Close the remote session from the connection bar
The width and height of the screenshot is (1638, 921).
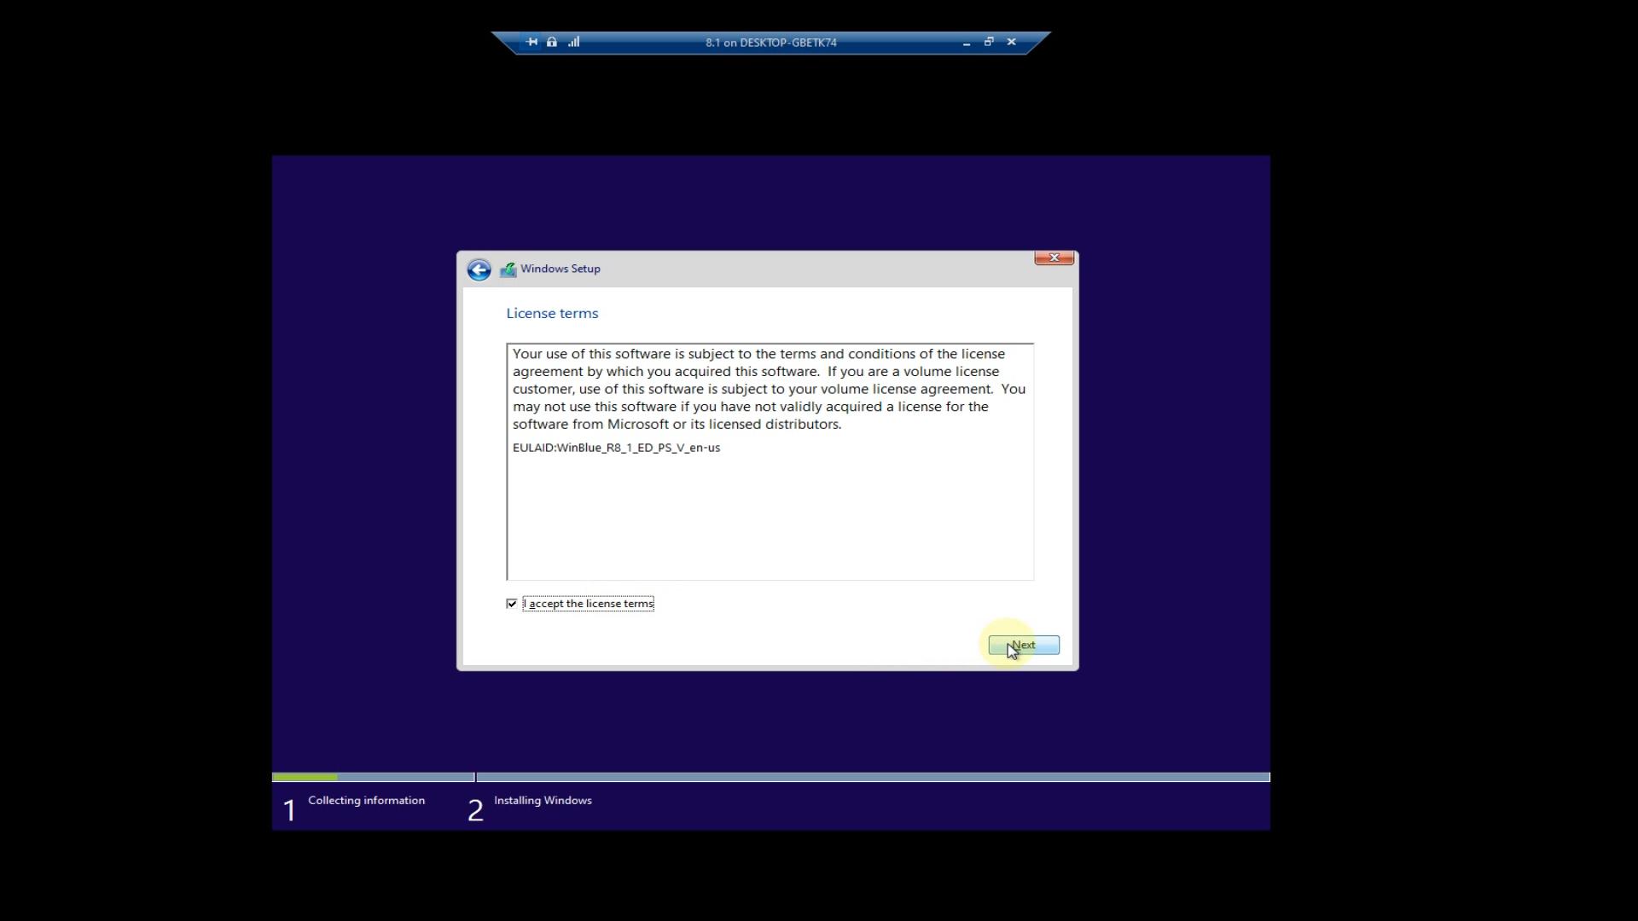(1012, 42)
